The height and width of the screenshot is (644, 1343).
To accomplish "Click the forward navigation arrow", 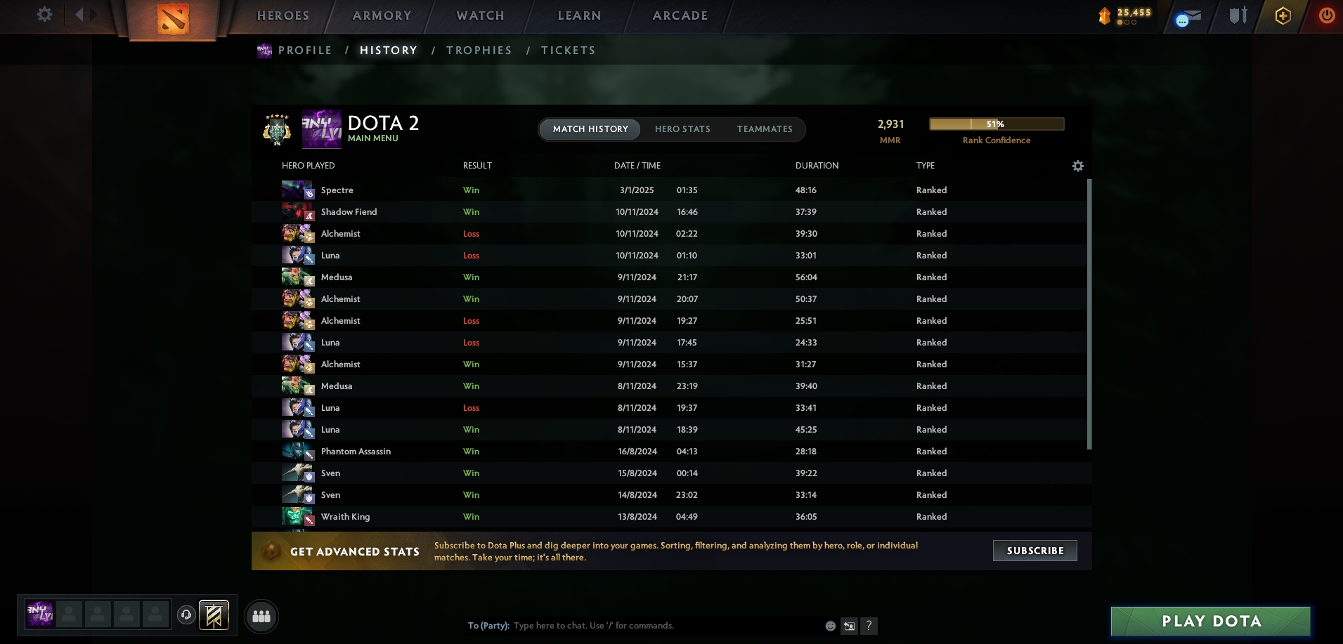I will [93, 14].
